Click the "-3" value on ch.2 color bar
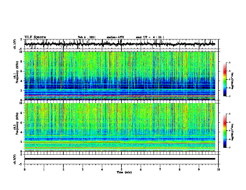 click(229, 114)
